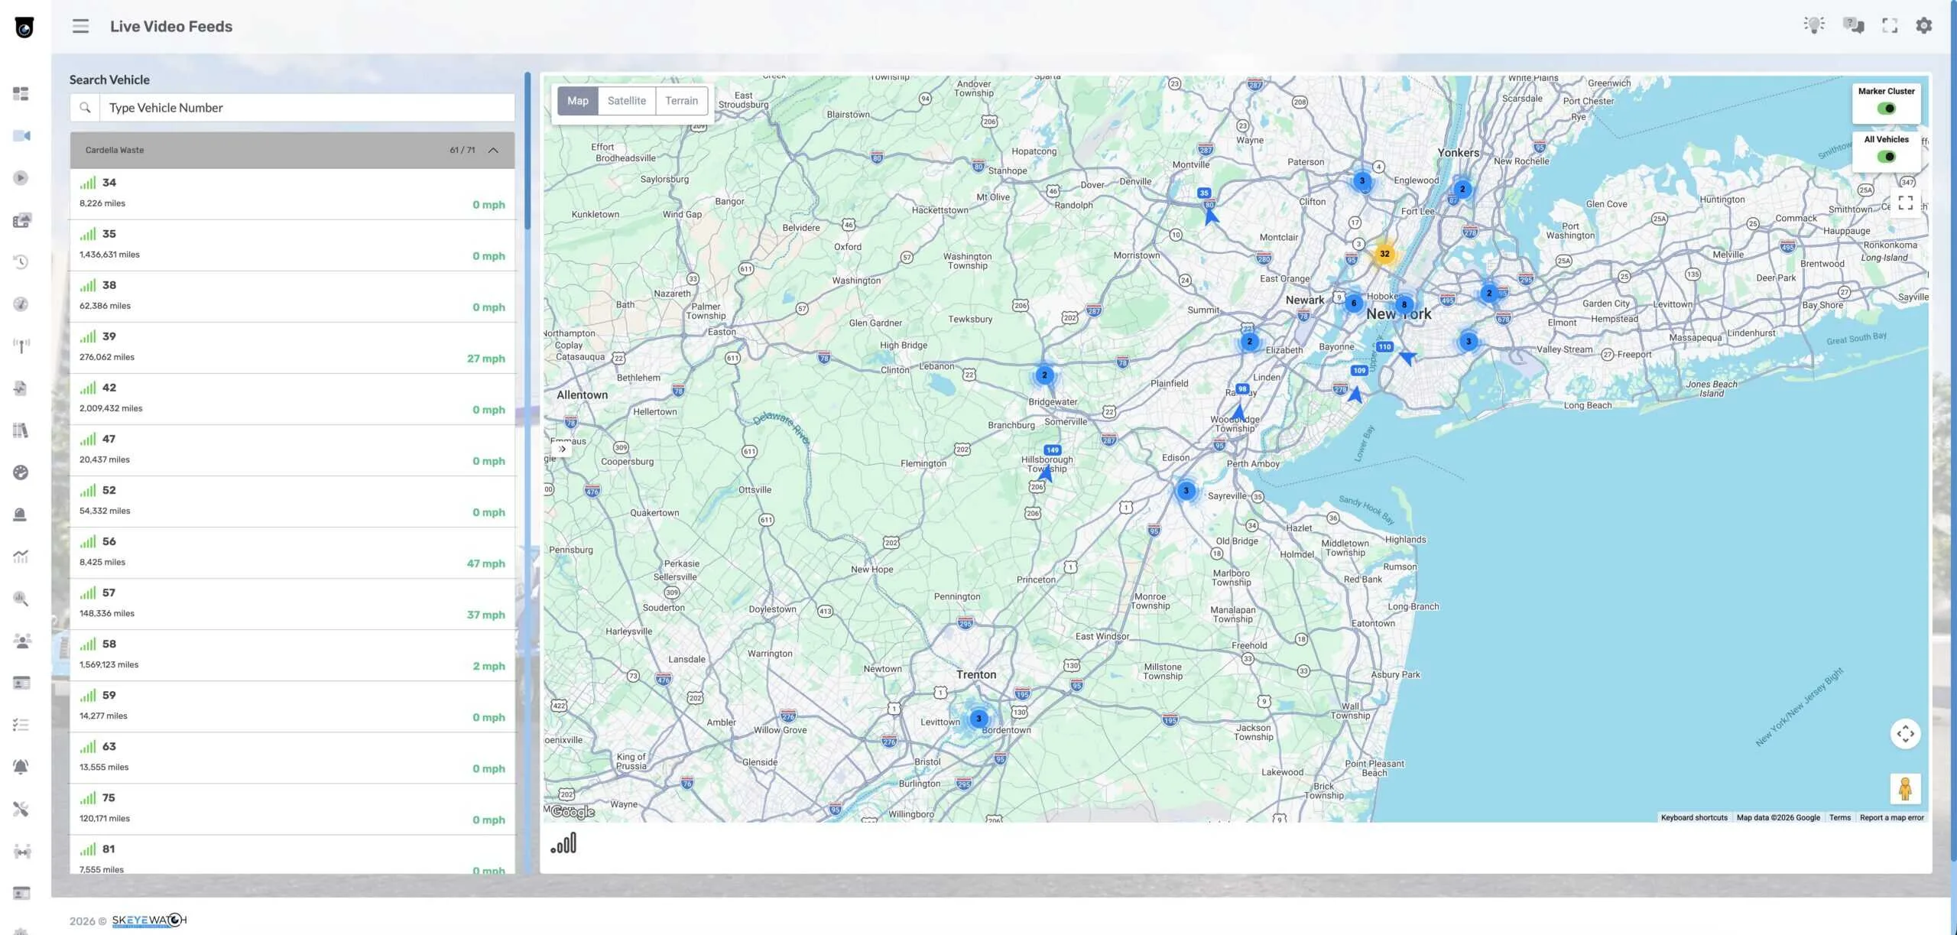Viewport: 1957px width, 935px height.
Task: Select the live video camera sidebar icon
Action: 21,136
